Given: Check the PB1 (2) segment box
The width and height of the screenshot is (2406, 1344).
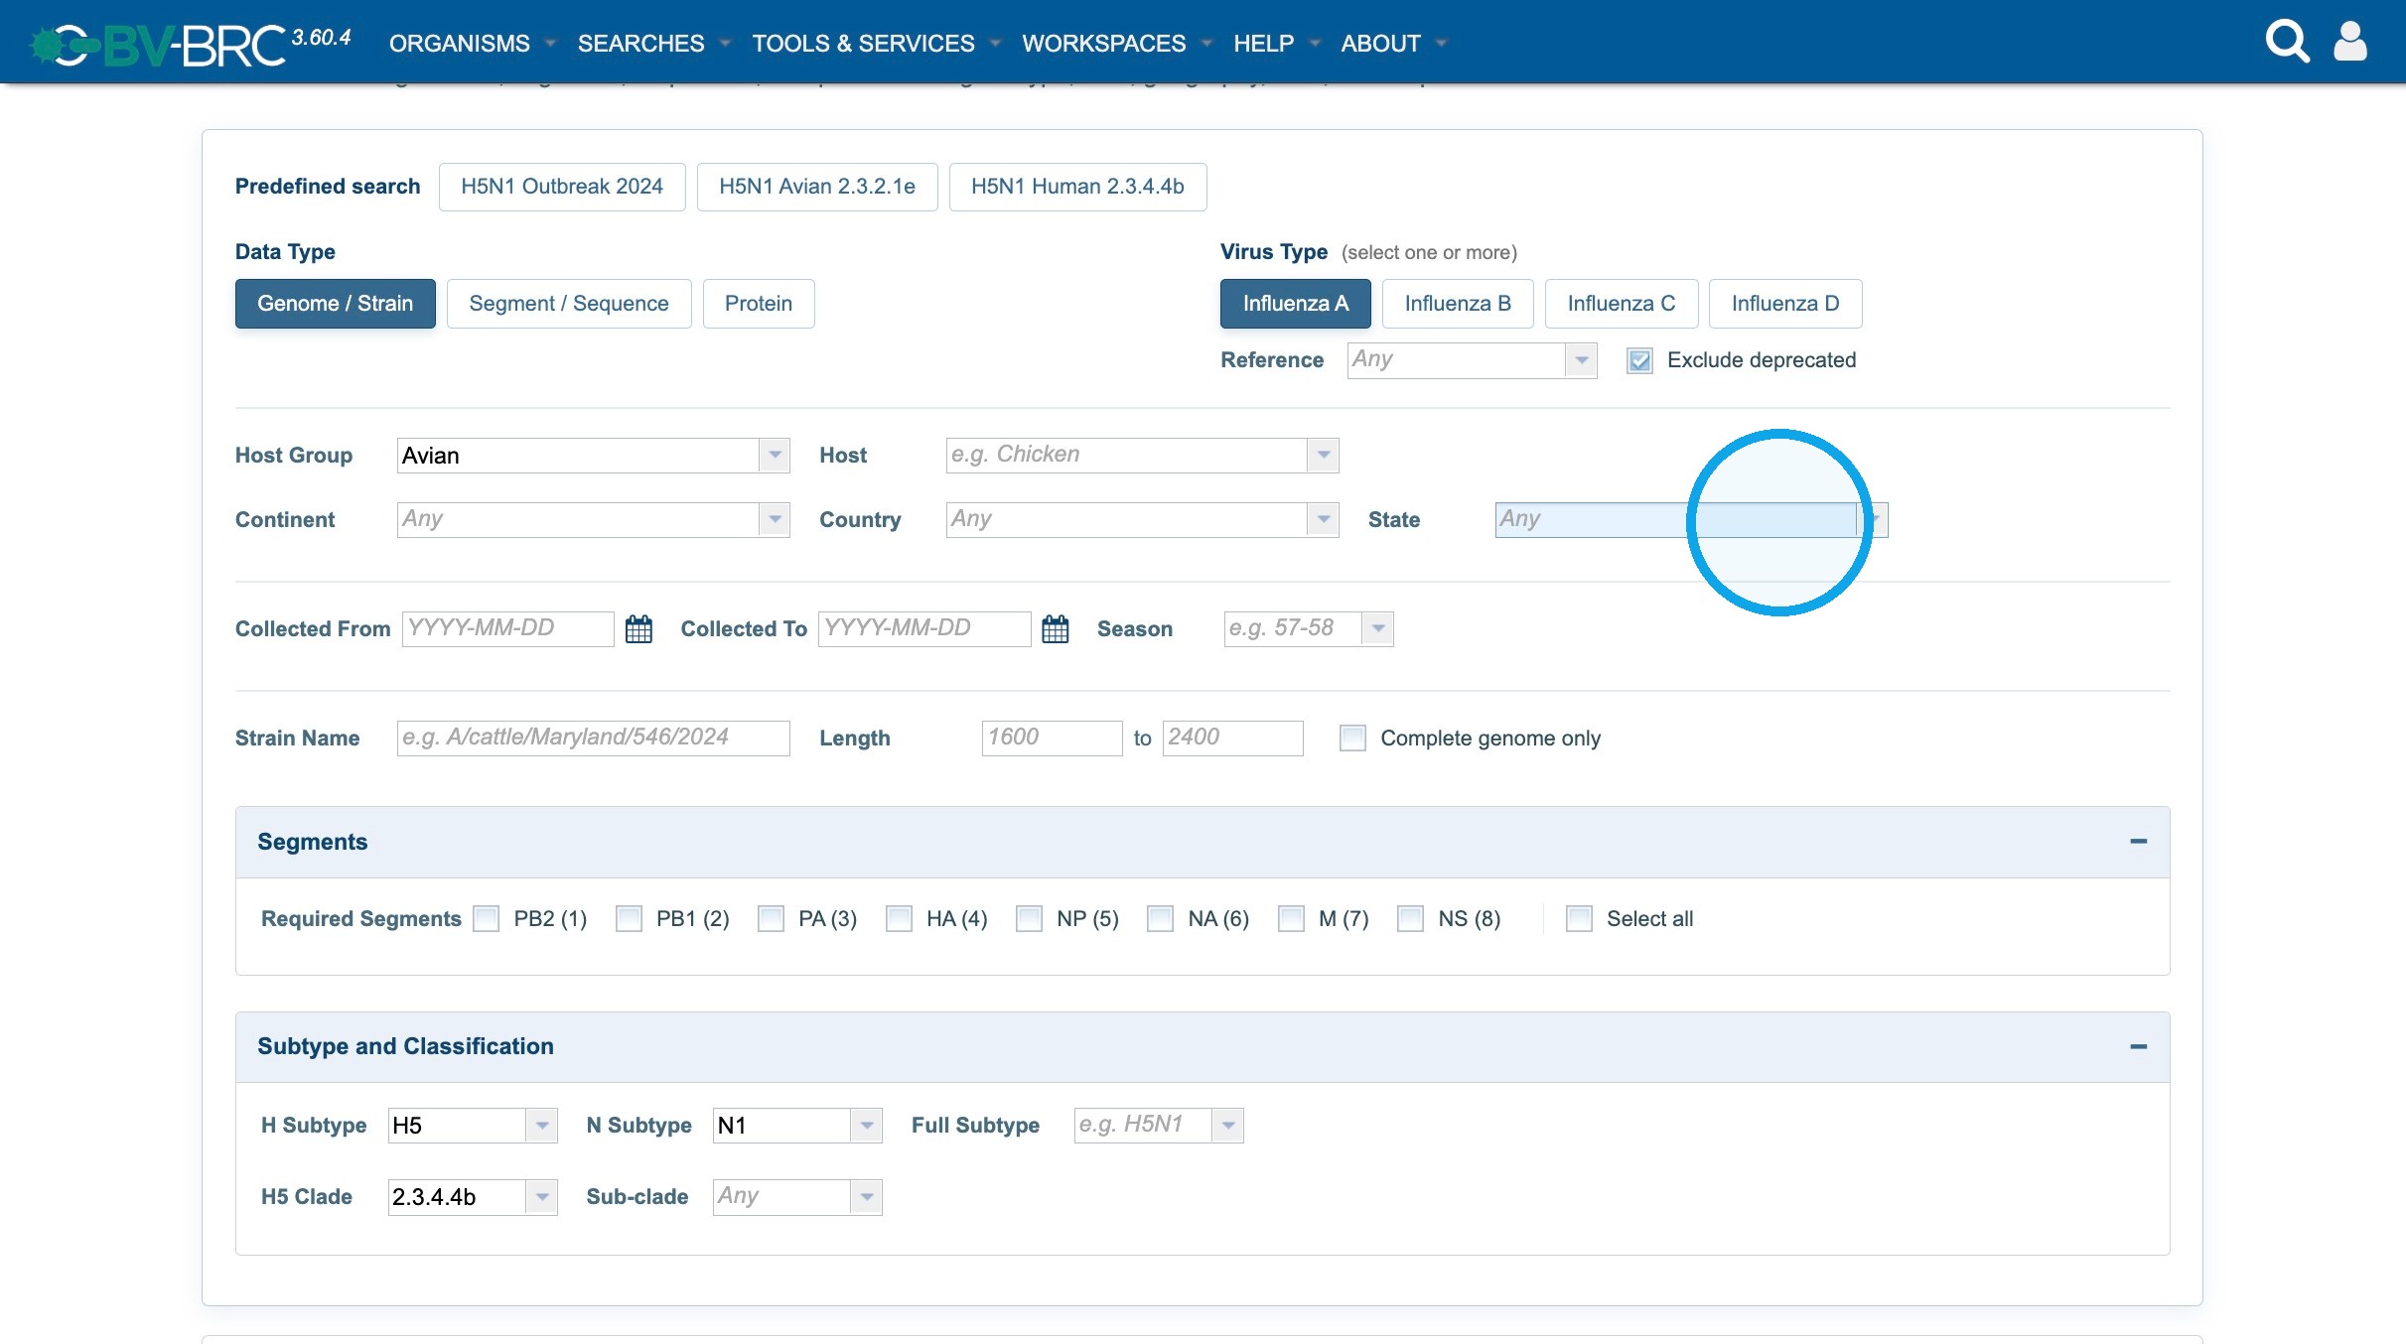Looking at the screenshot, I should (629, 919).
